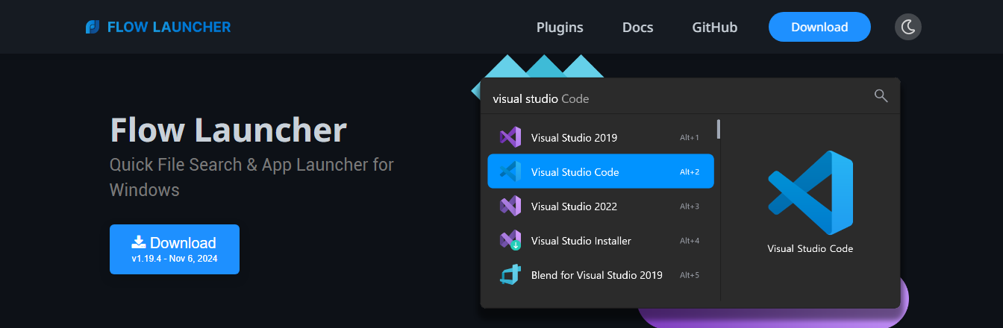The image size is (1003, 328).
Task: Go to the GitHub link
Action: 714,27
